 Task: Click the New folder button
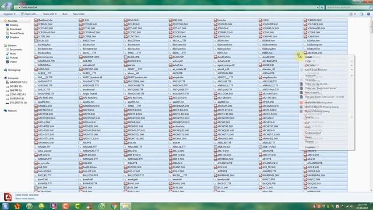79,14
